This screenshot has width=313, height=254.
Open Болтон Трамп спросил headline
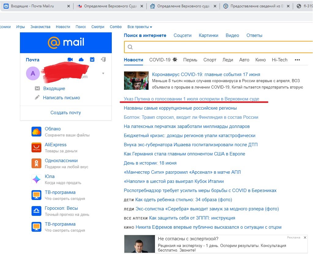click(x=191, y=117)
